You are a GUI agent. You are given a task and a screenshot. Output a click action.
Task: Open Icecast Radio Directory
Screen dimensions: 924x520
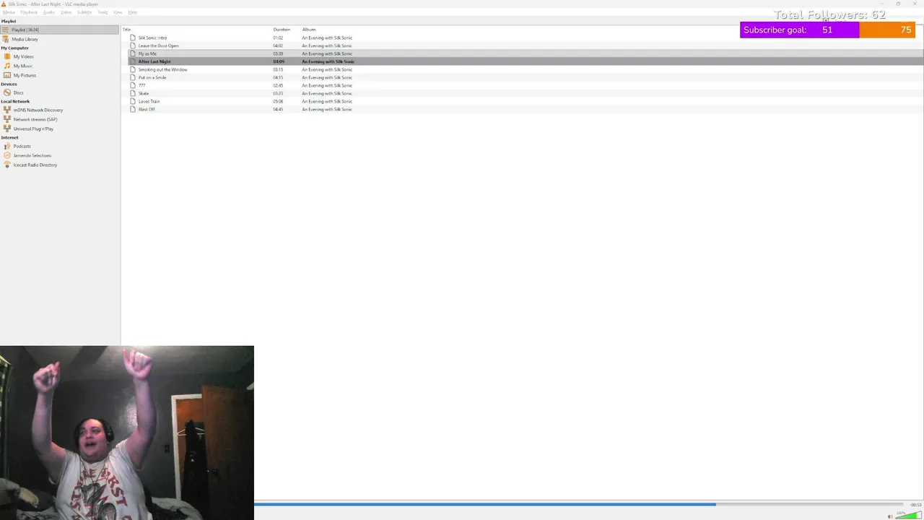[35, 165]
